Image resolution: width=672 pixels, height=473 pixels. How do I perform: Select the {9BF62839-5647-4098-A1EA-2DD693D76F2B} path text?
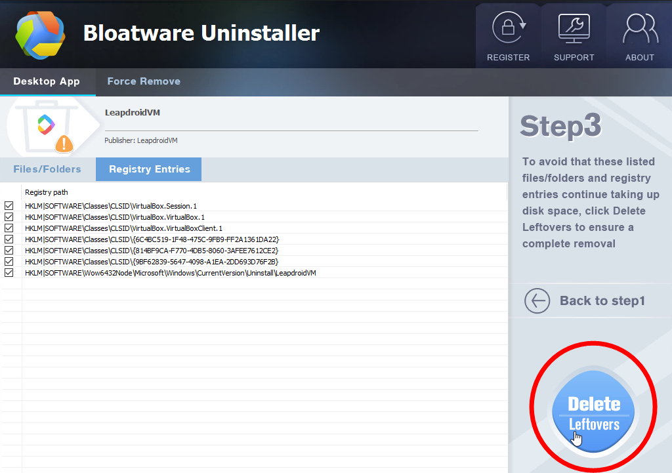click(152, 262)
